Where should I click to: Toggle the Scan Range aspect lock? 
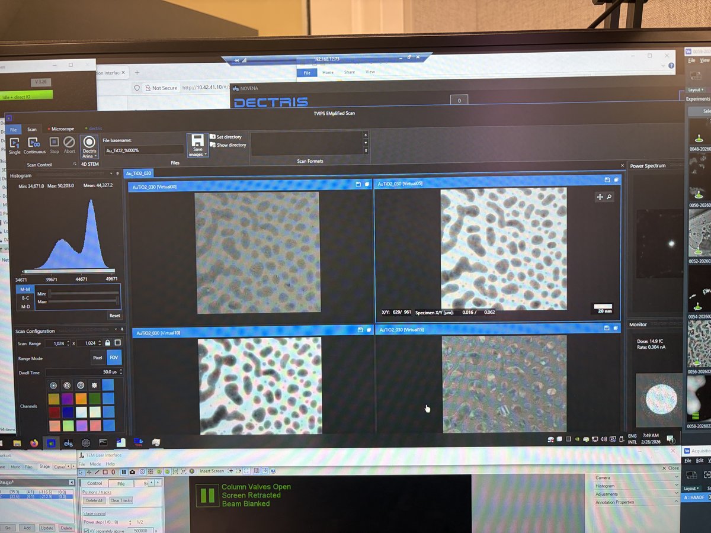[108, 343]
